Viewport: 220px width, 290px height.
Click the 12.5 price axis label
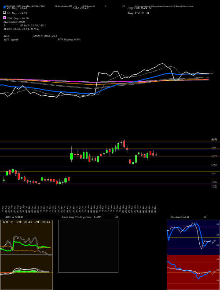pos(213,174)
